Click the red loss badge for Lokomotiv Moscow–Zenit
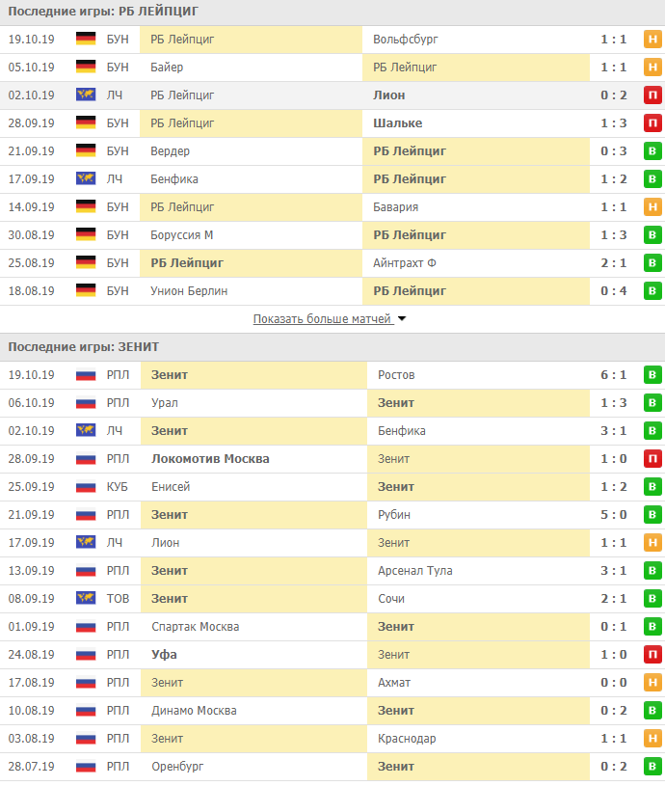Viewport: 665px width, 786px height. click(652, 459)
